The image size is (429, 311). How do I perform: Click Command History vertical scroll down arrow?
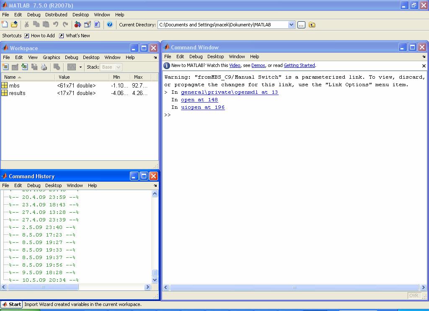tap(155, 280)
